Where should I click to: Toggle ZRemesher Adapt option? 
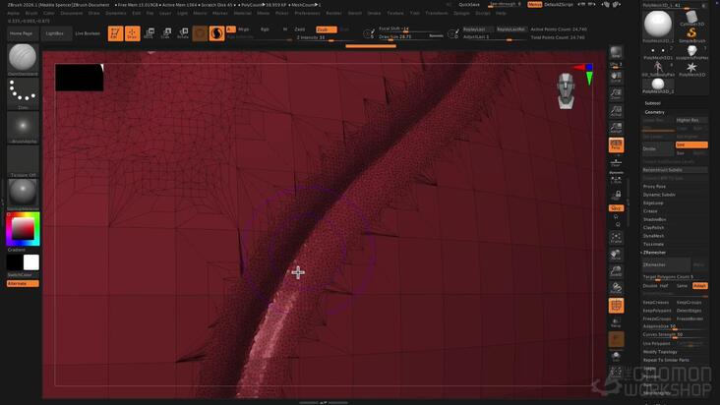pos(699,286)
